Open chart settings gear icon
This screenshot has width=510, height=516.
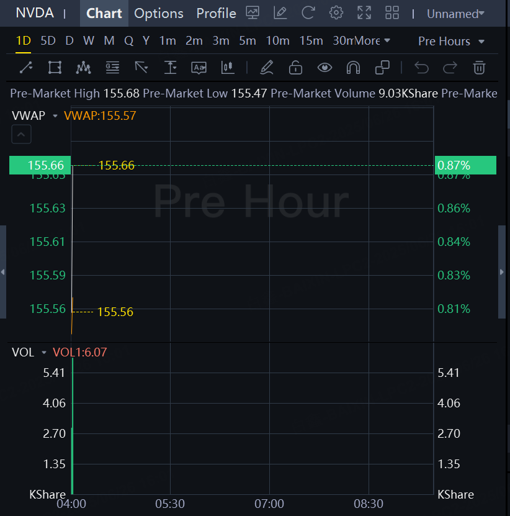[x=336, y=13]
